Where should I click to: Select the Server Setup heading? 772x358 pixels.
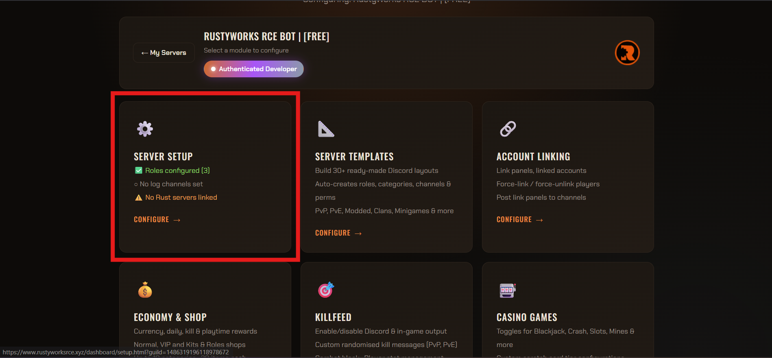[163, 157]
